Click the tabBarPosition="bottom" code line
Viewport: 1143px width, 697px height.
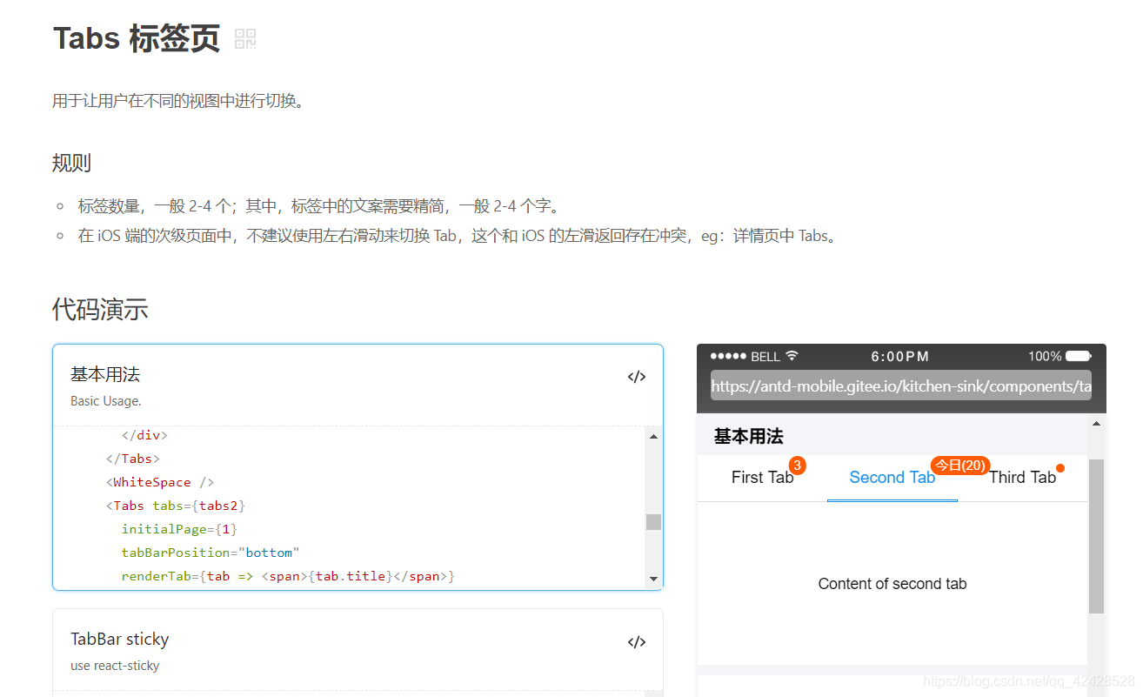pyautogui.click(x=211, y=553)
